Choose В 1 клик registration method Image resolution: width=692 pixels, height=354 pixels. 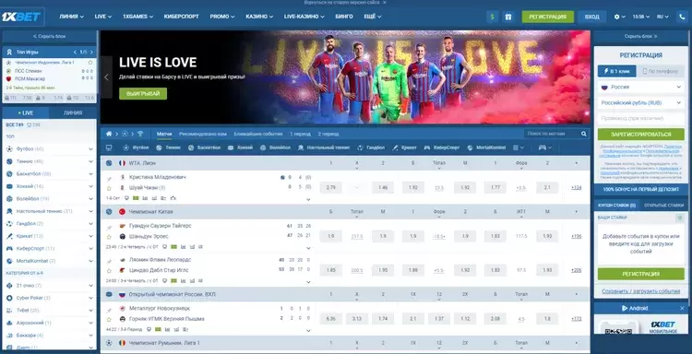point(617,71)
